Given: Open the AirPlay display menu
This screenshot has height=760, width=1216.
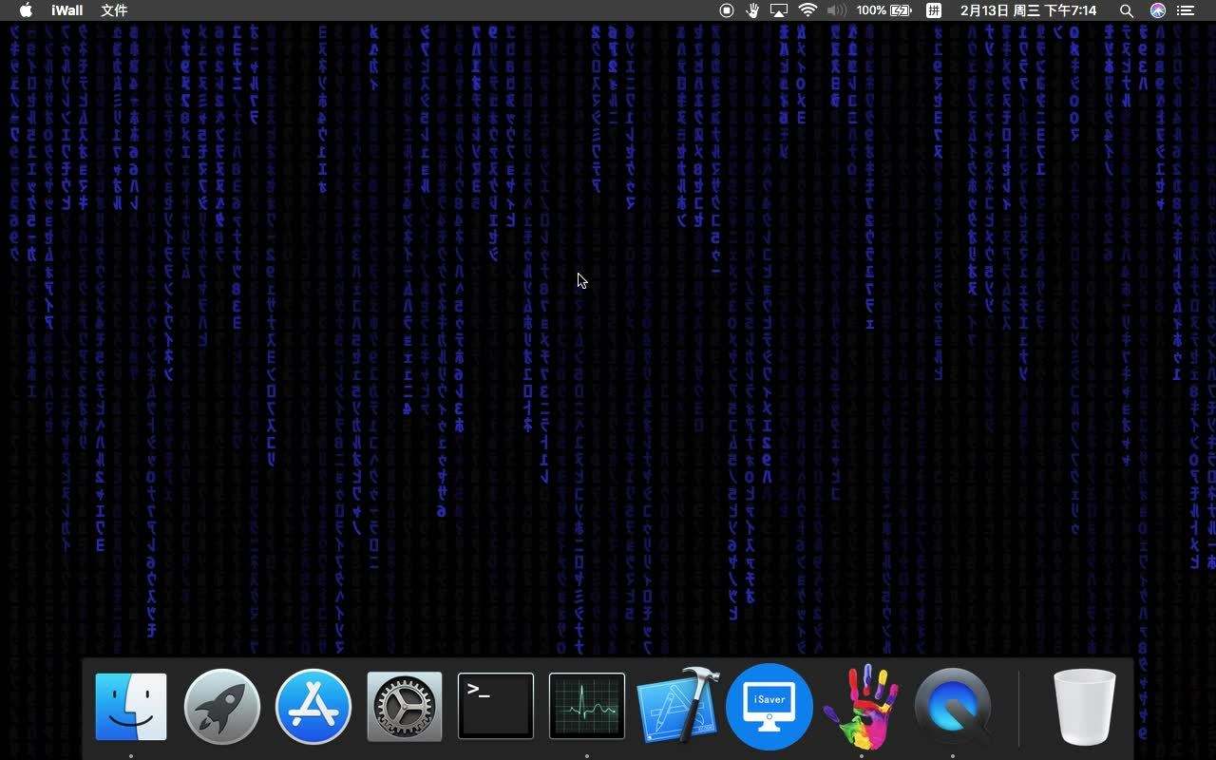Looking at the screenshot, I should click(x=779, y=10).
